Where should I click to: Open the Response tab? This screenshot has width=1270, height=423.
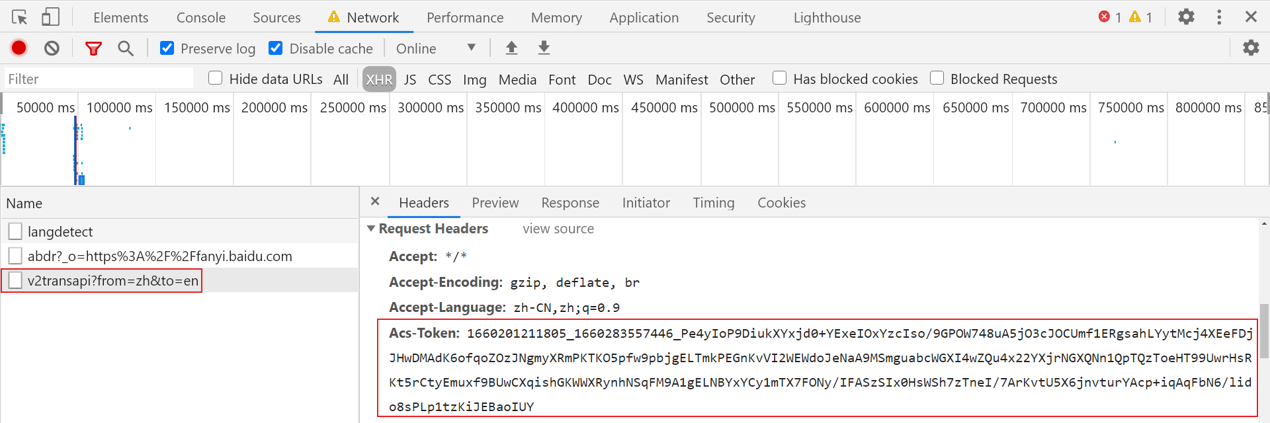[x=570, y=203]
